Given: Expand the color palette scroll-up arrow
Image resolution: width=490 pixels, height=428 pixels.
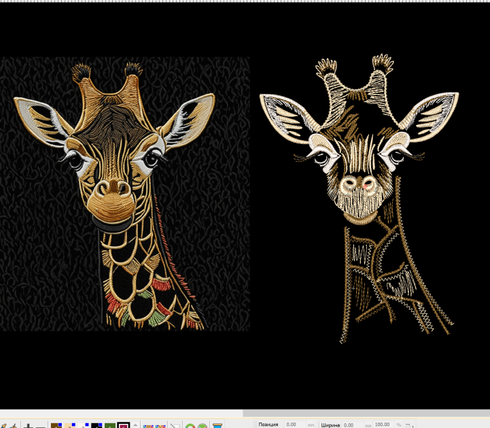Looking at the screenshot, I should coord(135,425).
